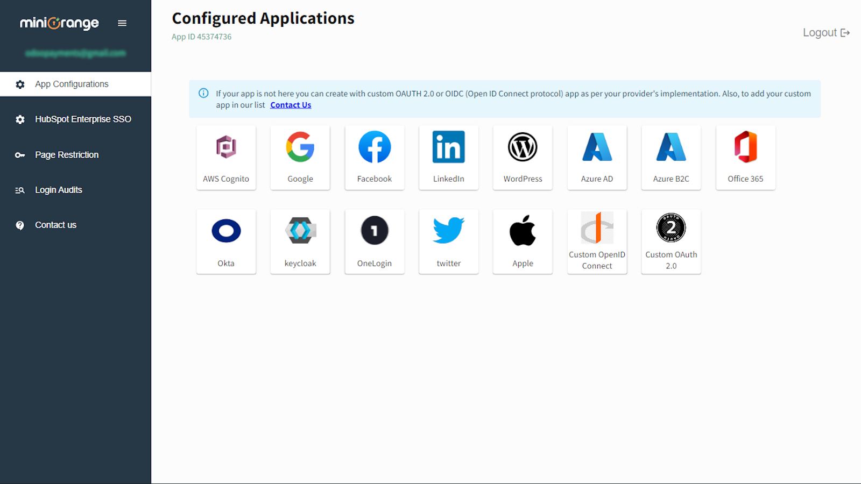Go to HubSpot Enterprise SSO settings
This screenshot has width=861, height=484.
(x=83, y=119)
